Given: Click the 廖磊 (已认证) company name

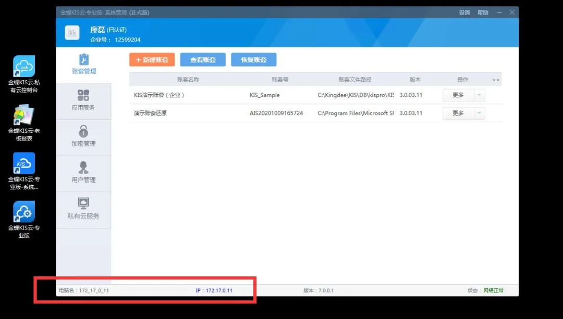Looking at the screenshot, I should pyautogui.click(x=108, y=30).
